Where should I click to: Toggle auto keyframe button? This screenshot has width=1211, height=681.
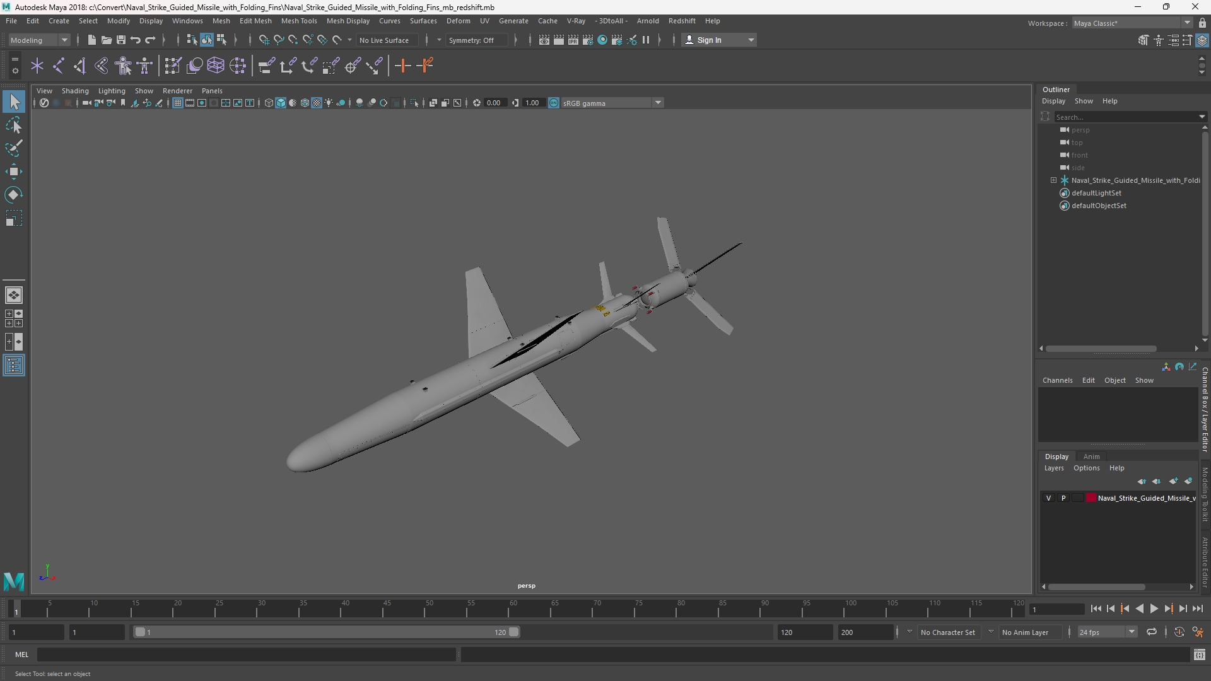coord(1179,632)
